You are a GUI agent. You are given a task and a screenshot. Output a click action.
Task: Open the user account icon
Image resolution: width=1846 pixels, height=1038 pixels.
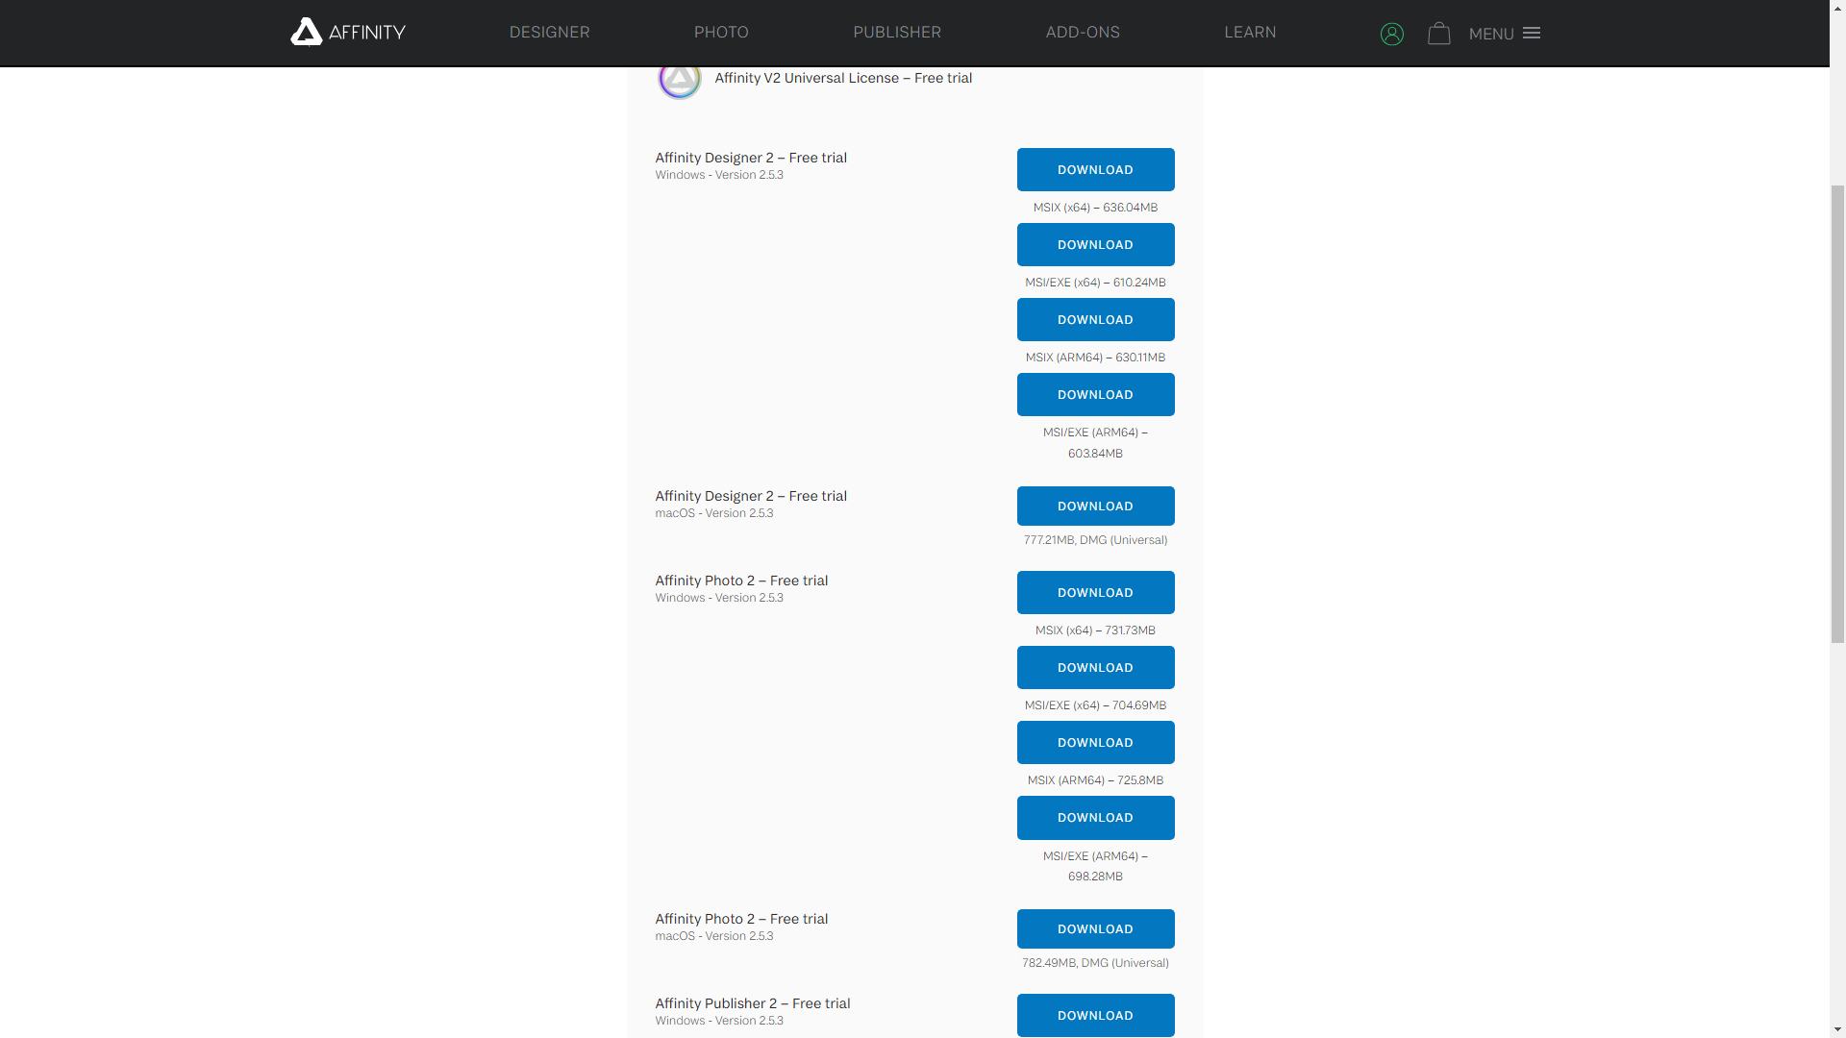[1391, 34]
